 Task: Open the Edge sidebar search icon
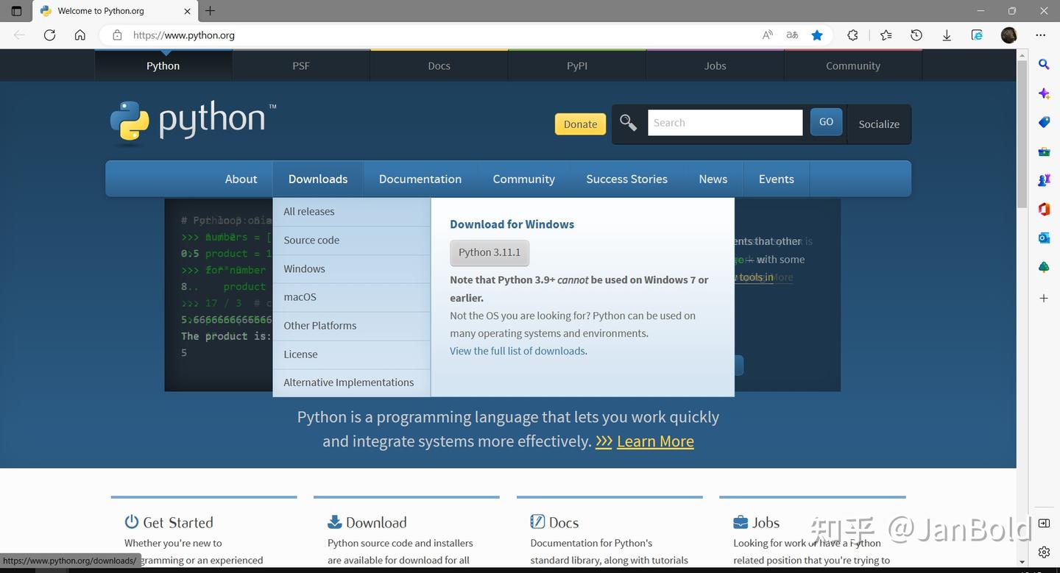point(1044,65)
